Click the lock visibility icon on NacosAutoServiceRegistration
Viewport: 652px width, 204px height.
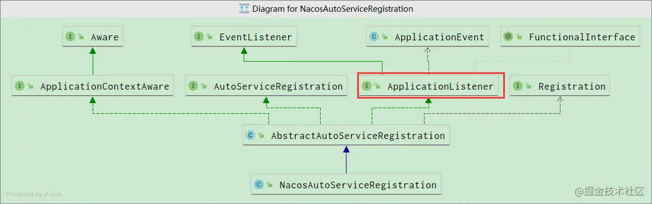270,184
